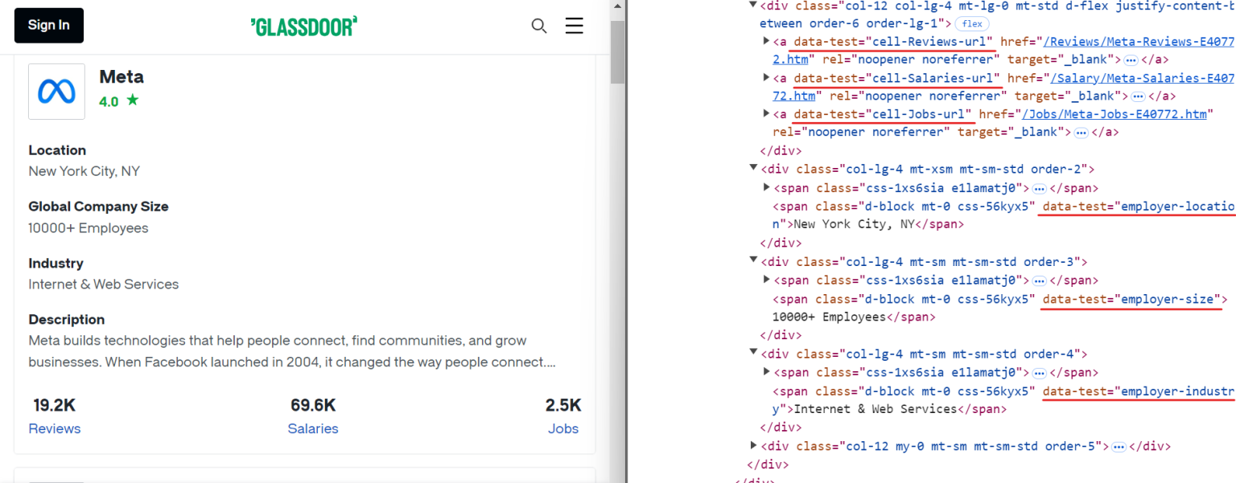Click the ellipsis in the css-1xs6sia span
This screenshot has width=1236, height=483.
click(x=1039, y=187)
